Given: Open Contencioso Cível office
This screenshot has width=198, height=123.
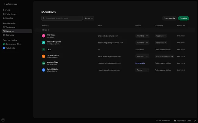Looking at the screenshot, I should coord(17,44).
